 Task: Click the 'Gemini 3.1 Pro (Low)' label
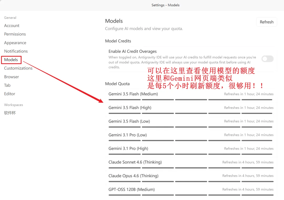[128, 135]
